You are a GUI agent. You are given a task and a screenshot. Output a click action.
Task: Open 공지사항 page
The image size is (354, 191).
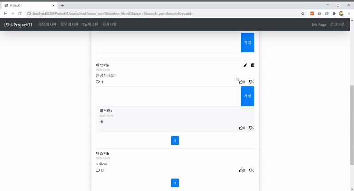pyautogui.click(x=109, y=25)
